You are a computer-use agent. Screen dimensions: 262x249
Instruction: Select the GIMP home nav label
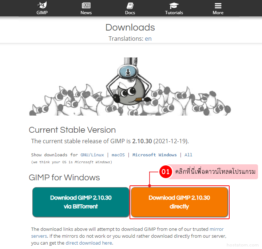pos(42,13)
